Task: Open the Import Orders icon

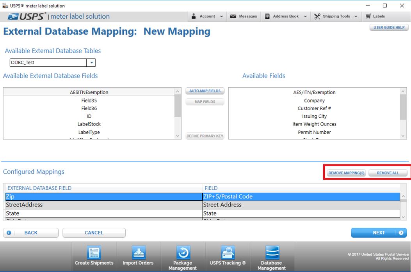Action: [x=139, y=253]
